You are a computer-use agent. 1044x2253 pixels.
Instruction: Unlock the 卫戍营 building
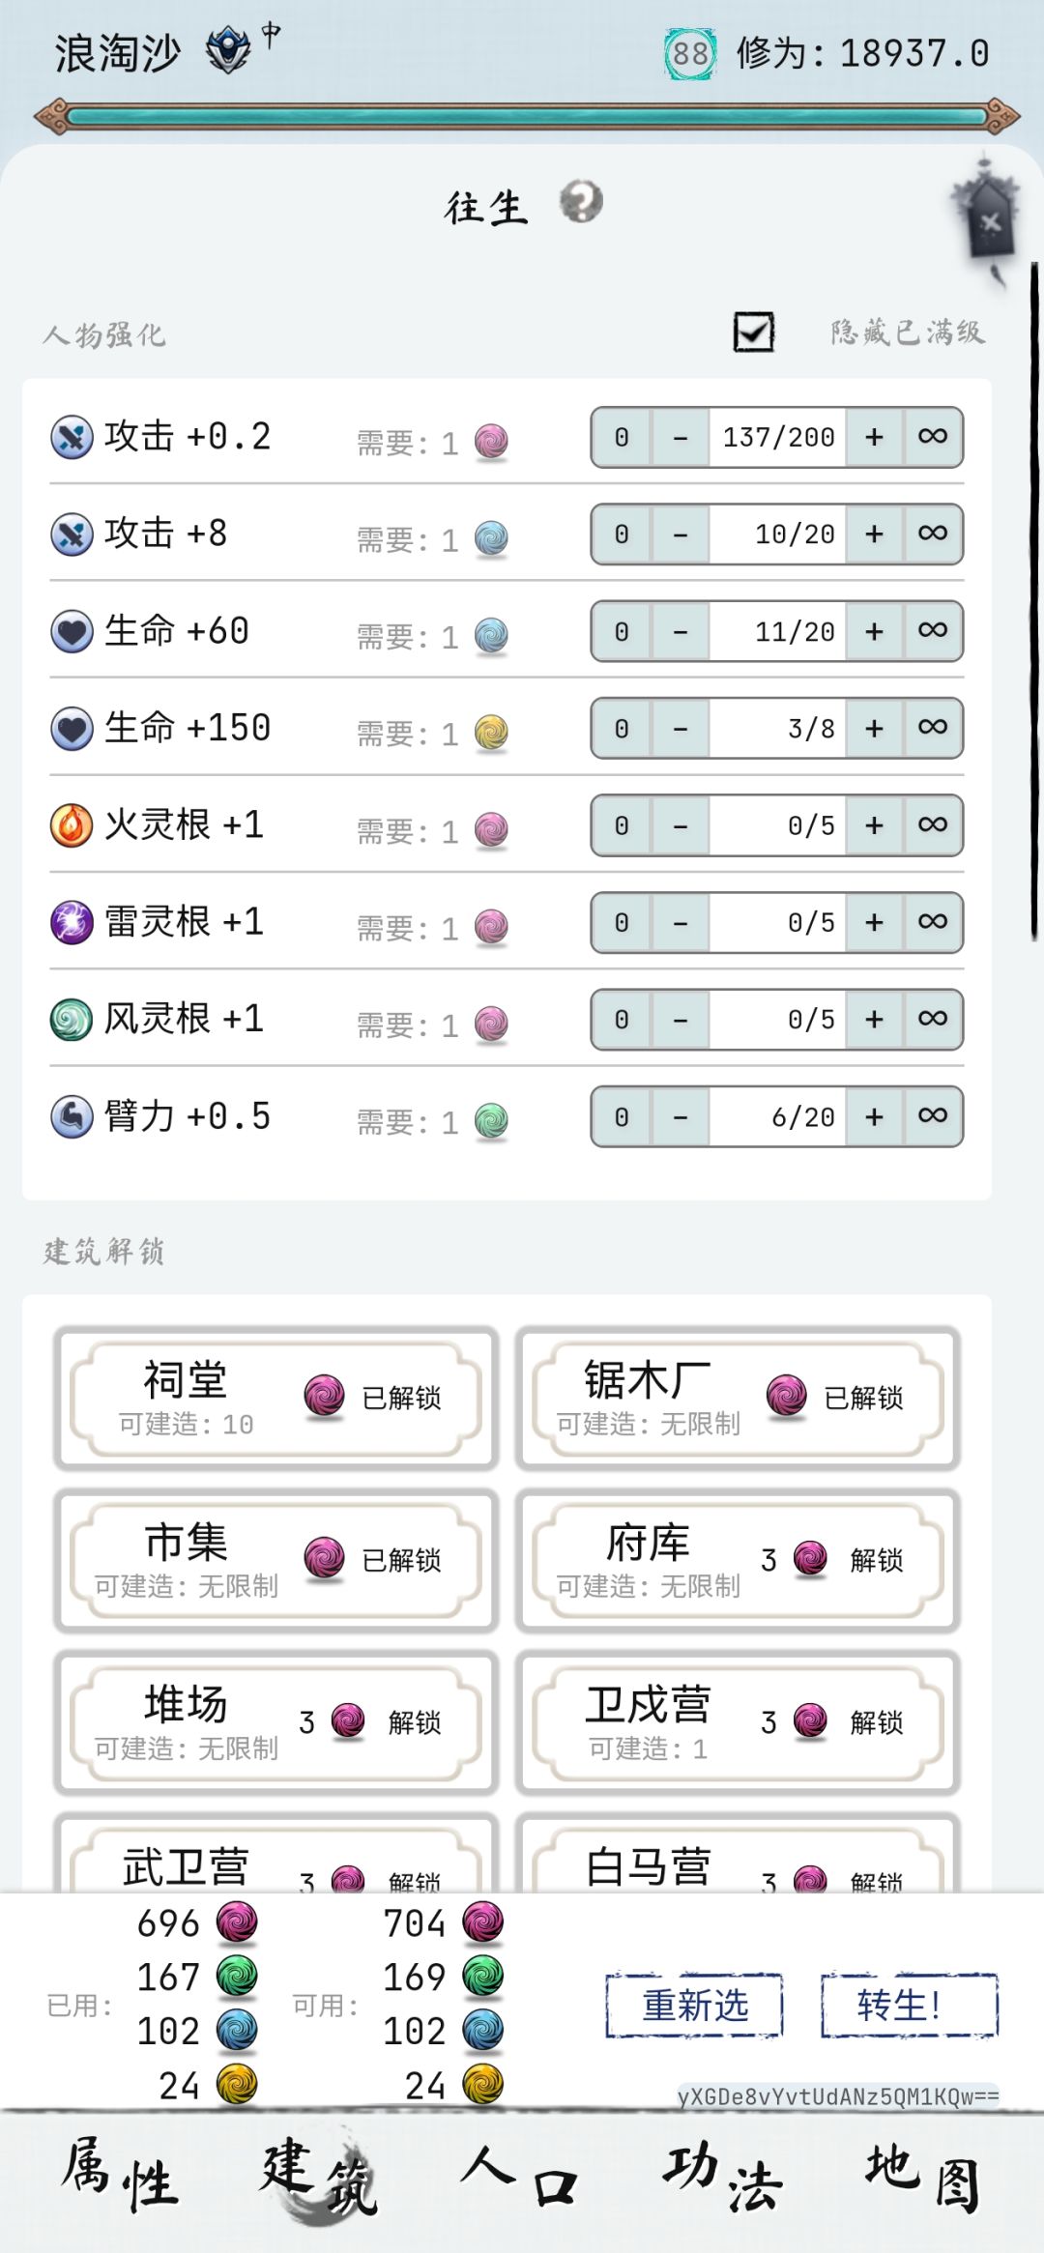876,1722
